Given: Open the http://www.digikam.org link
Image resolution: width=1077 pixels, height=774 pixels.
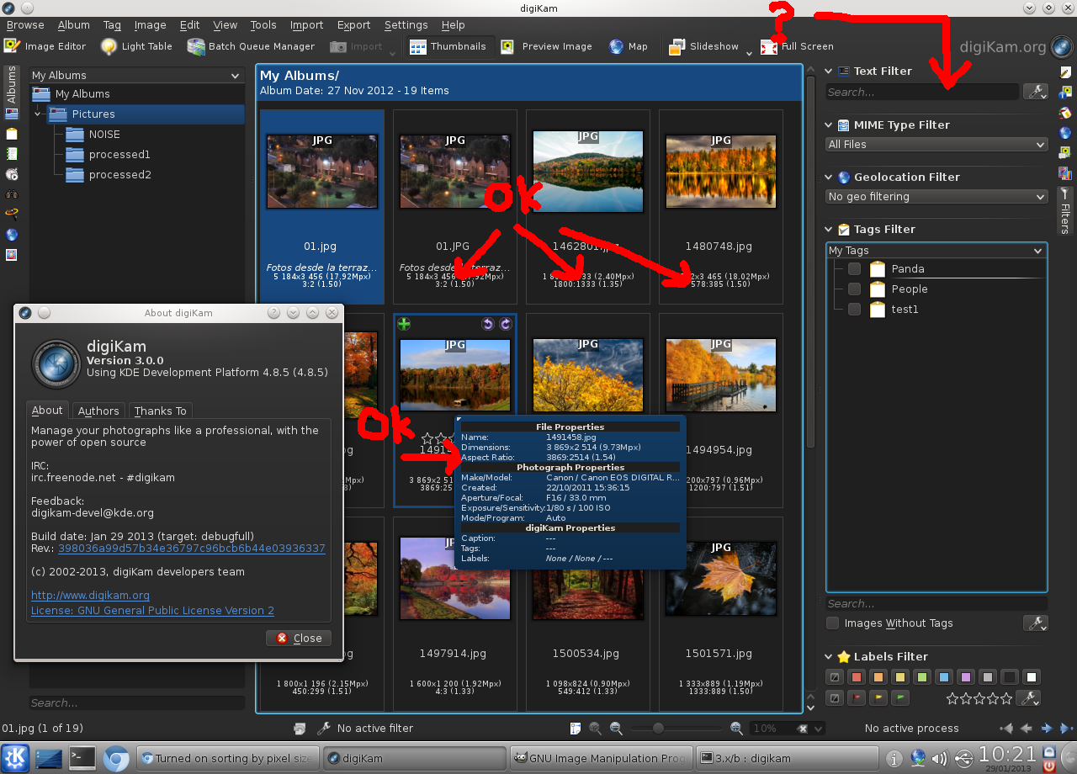Looking at the screenshot, I should point(90,595).
